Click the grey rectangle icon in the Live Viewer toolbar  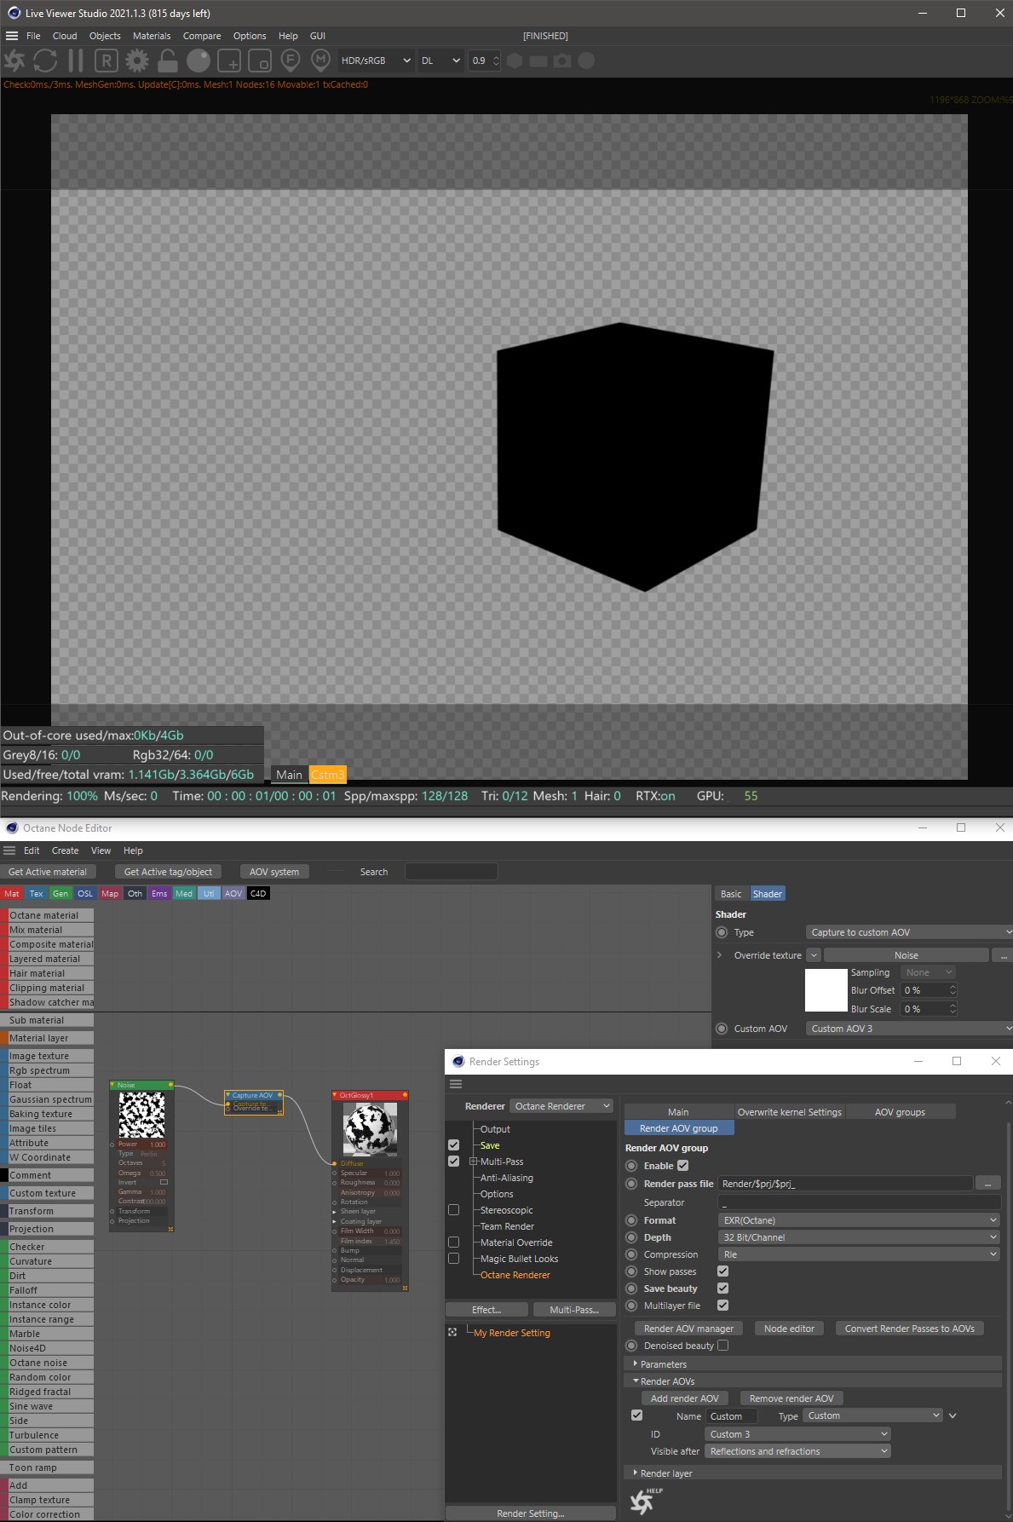(538, 61)
